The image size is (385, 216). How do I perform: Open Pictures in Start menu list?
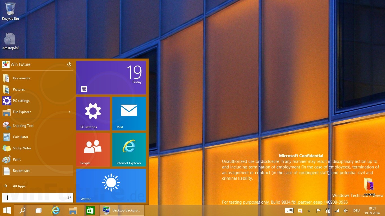coord(37,89)
